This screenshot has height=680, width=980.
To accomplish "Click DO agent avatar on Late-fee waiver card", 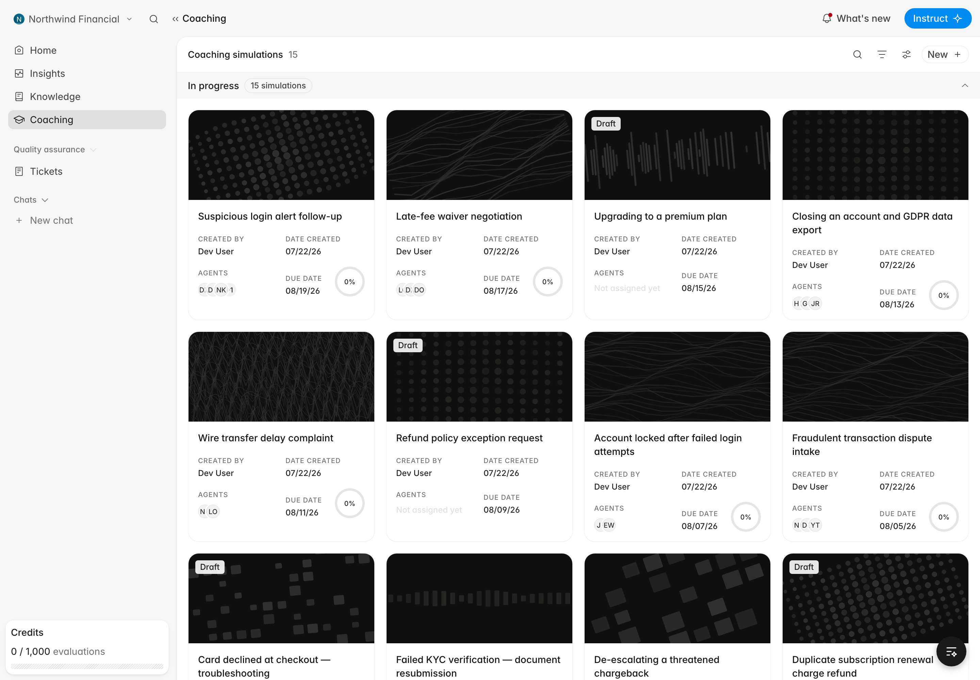I will [419, 290].
